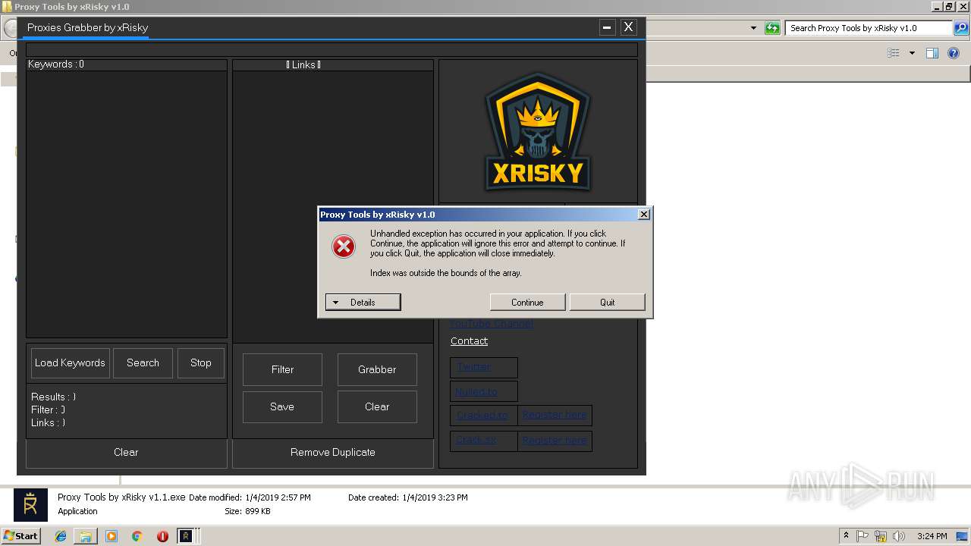
Task: Click the Save button
Action: point(282,406)
